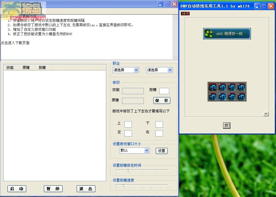Click the 技能 column header in the list
Image resolution: width=276 pixels, height=197 pixels.
coord(12,68)
